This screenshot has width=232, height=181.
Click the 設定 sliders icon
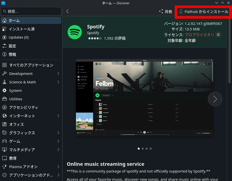click(x=4, y=46)
